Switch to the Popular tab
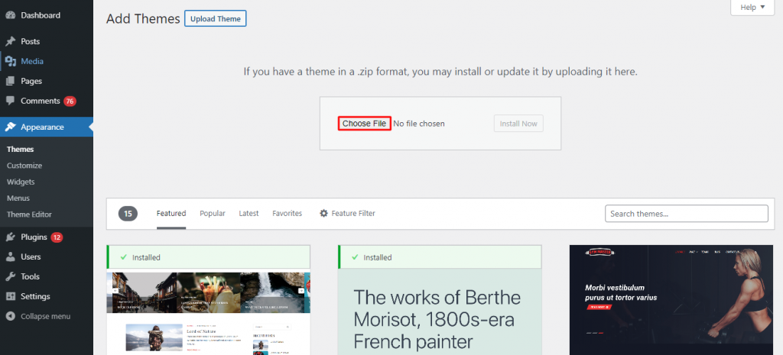This screenshot has height=355, width=783. (x=213, y=214)
